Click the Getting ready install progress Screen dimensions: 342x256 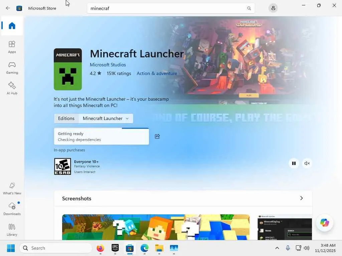102,136
